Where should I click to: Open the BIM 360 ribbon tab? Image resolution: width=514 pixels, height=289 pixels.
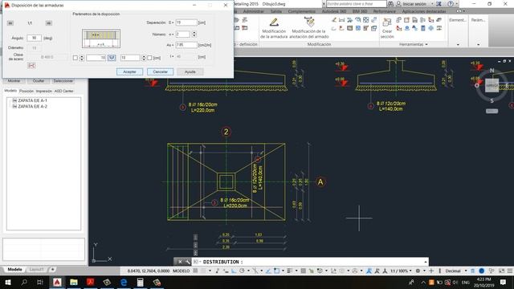(360, 11)
